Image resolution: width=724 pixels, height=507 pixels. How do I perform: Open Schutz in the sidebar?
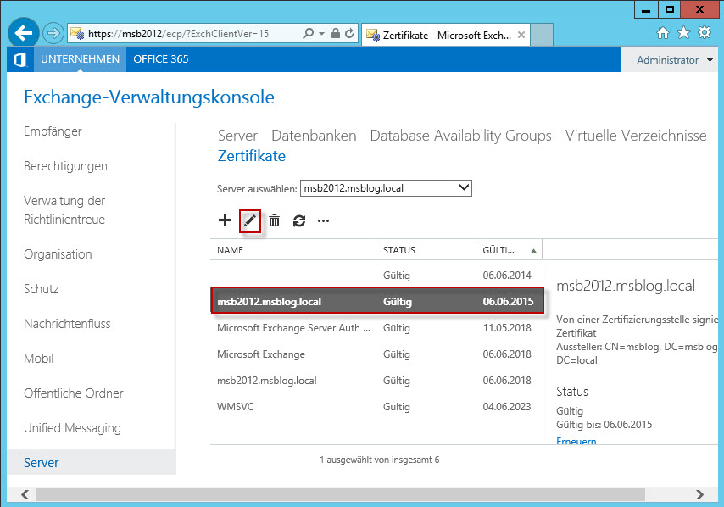point(41,289)
